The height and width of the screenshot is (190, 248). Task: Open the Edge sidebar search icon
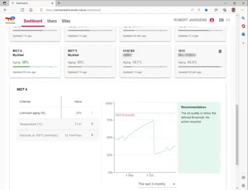[243, 18]
